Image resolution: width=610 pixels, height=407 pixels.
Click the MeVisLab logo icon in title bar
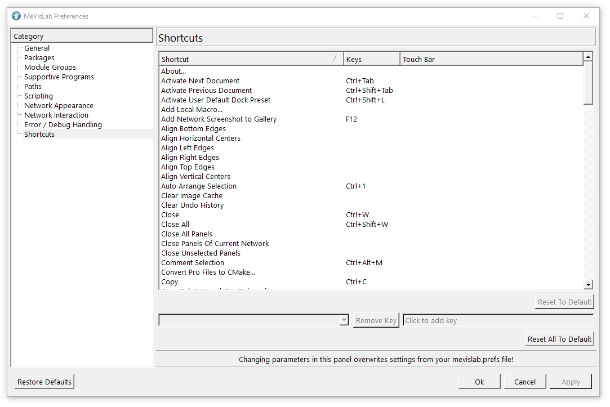click(16, 16)
